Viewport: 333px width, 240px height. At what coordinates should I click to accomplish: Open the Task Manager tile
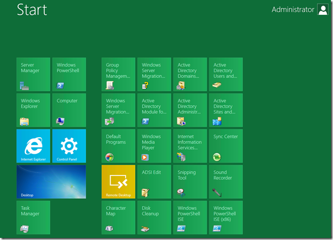coord(33,217)
